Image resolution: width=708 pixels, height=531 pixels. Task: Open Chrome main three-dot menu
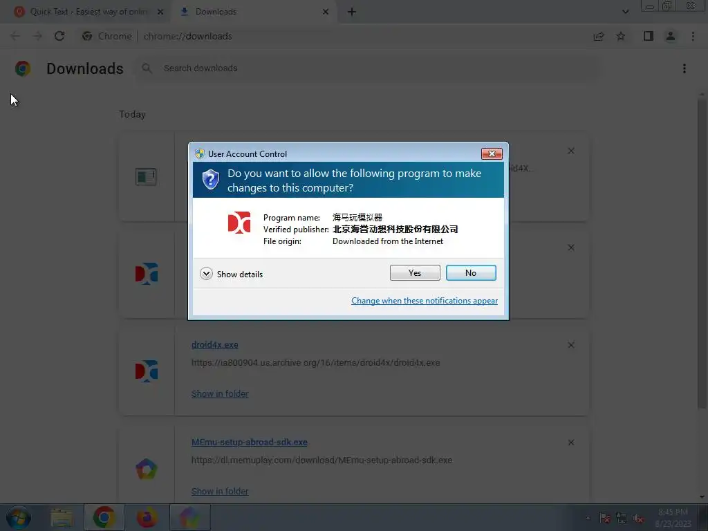pyautogui.click(x=693, y=36)
